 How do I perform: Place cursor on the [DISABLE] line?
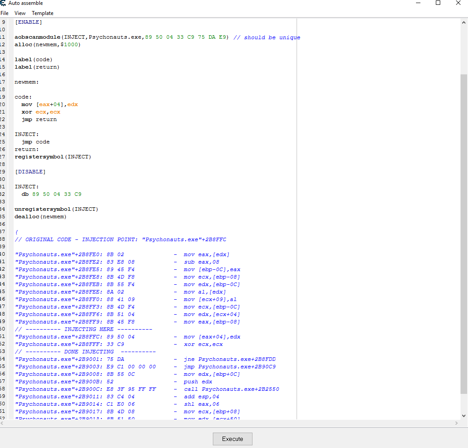30,172
